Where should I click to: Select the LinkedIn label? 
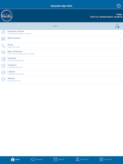click(11, 72)
